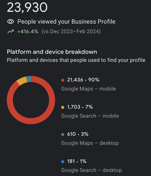Click the Google Maps – mobile label
The width and height of the screenshot is (151, 176).
[88, 89]
